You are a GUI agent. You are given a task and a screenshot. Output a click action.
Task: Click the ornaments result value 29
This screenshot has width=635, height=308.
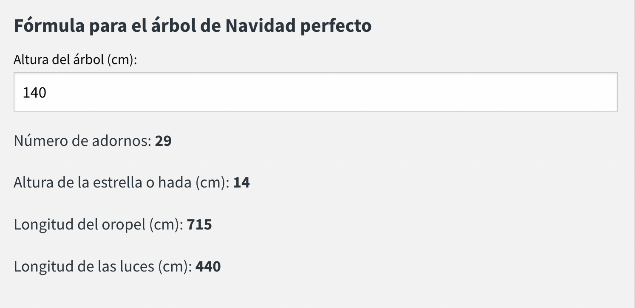pyautogui.click(x=163, y=141)
